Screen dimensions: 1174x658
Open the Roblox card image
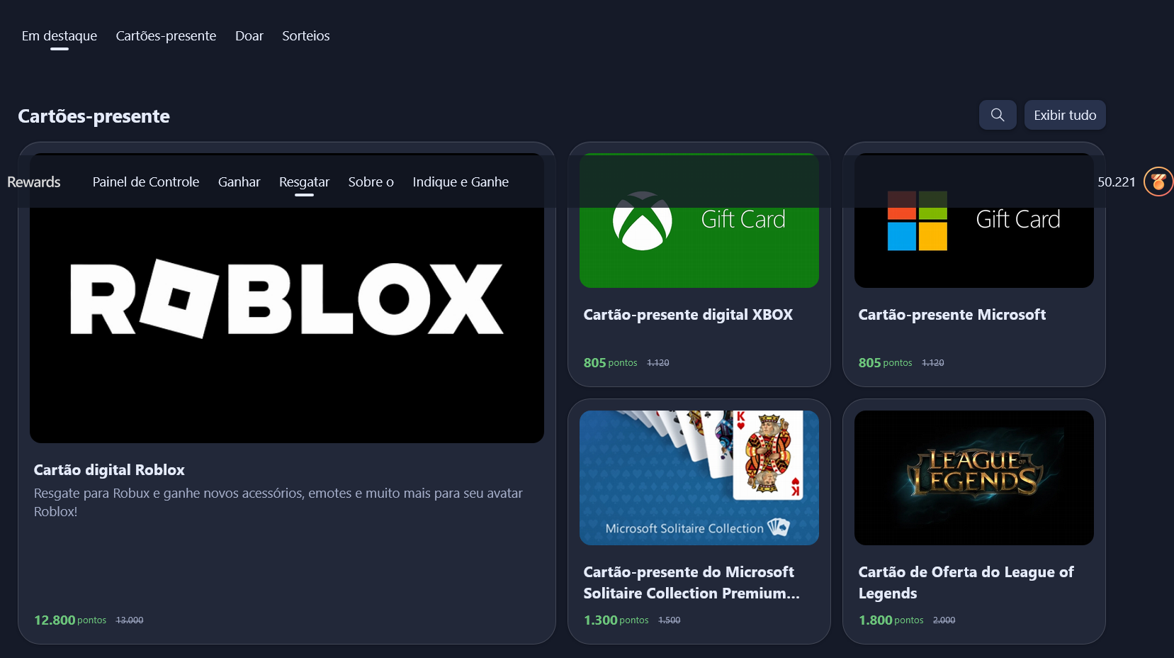[x=287, y=299]
